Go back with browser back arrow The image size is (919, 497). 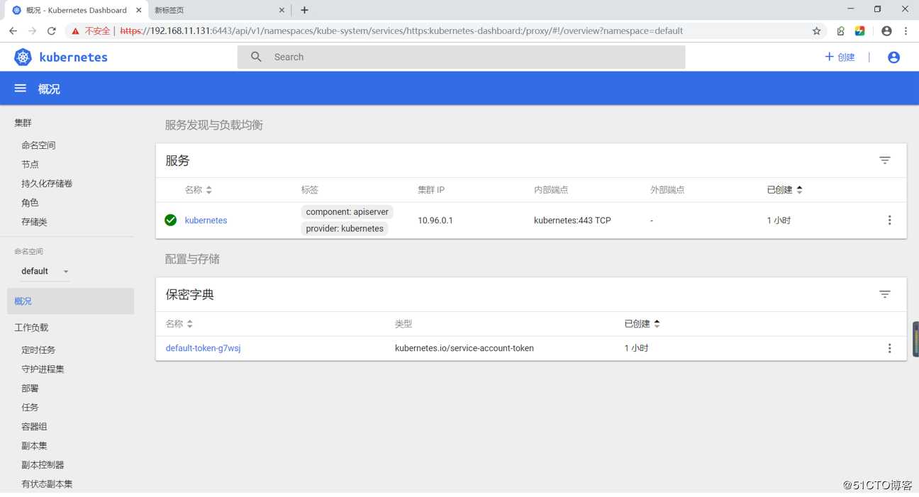tap(13, 30)
